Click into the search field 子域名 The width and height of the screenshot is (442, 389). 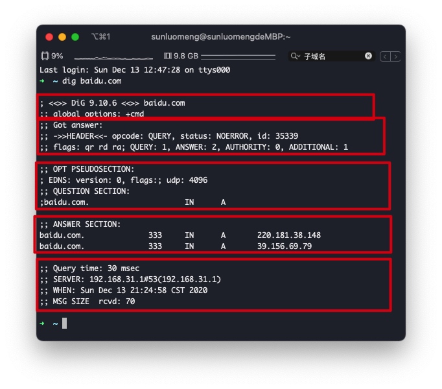coord(332,56)
